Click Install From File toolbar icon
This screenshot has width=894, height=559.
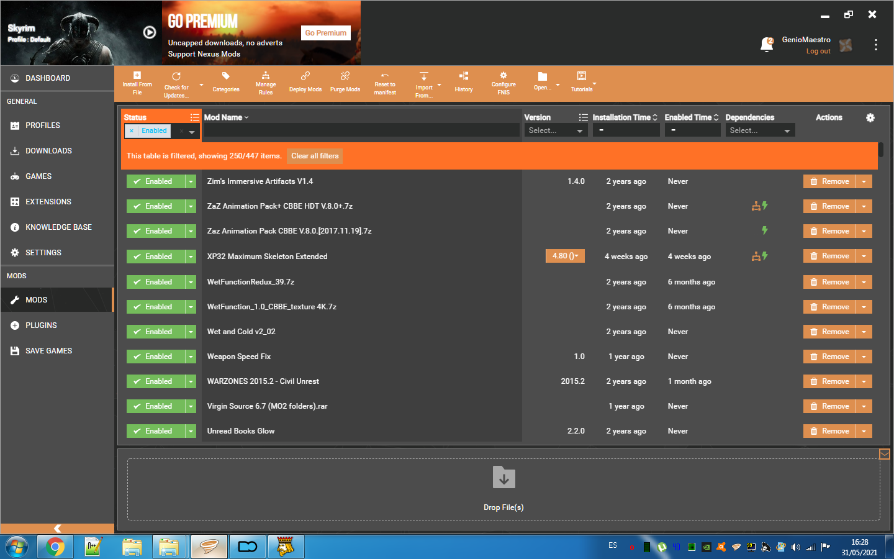[x=137, y=75]
